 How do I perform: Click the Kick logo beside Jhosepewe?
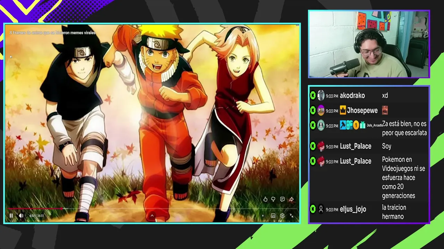pos(313,110)
